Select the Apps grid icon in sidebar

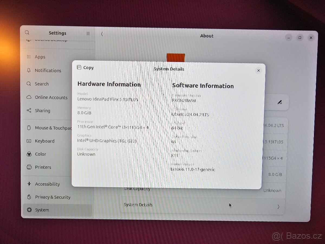(28, 57)
